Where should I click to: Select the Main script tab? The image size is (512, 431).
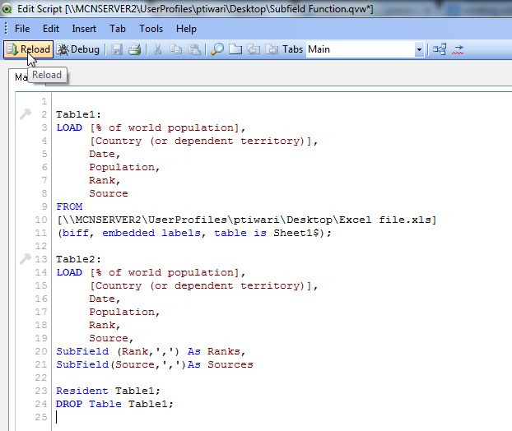click(21, 77)
